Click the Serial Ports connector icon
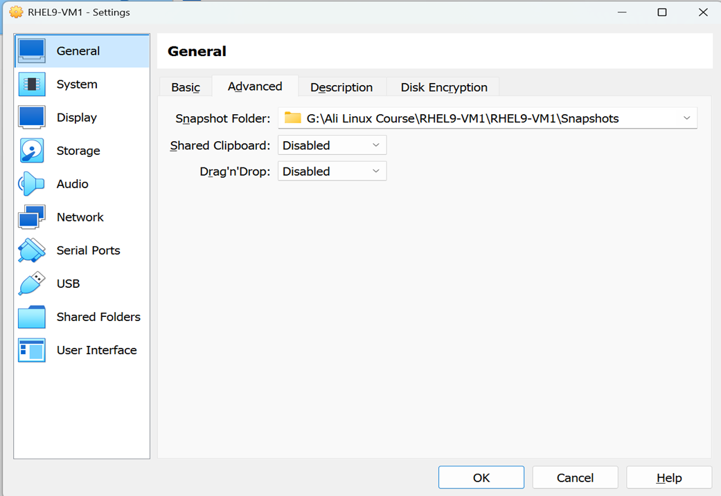Image resolution: width=721 pixels, height=496 pixels. pyautogui.click(x=32, y=250)
